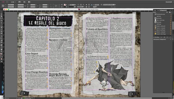Toggle constrain proportions for scaling
174x99 pixels.
[38, 6]
